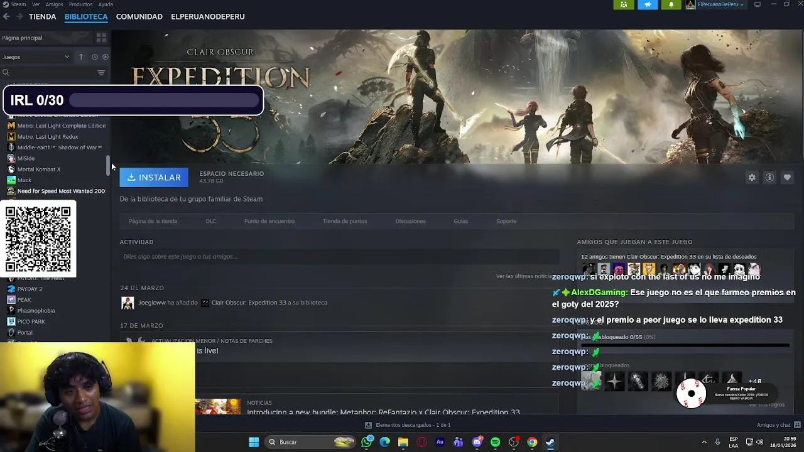The height and width of the screenshot is (452, 804).
Task: Open the Ver menu
Action: 36,4
